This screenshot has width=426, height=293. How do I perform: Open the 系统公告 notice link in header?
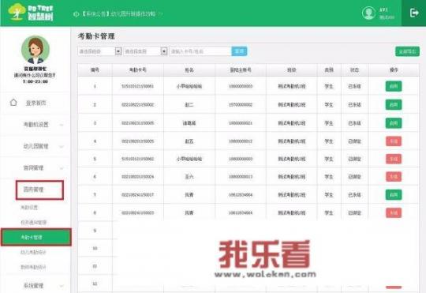point(118,14)
